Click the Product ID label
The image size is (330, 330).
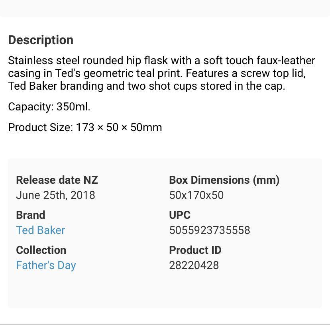195,250
